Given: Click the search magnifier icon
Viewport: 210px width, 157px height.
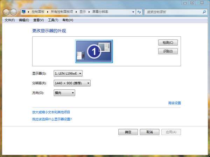Looking at the screenshot, I should [x=204, y=12].
